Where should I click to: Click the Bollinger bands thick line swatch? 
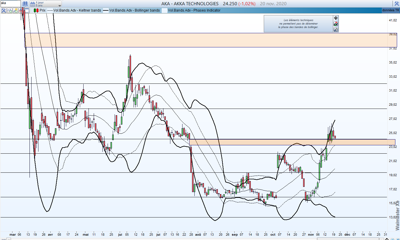[x=106, y=10]
